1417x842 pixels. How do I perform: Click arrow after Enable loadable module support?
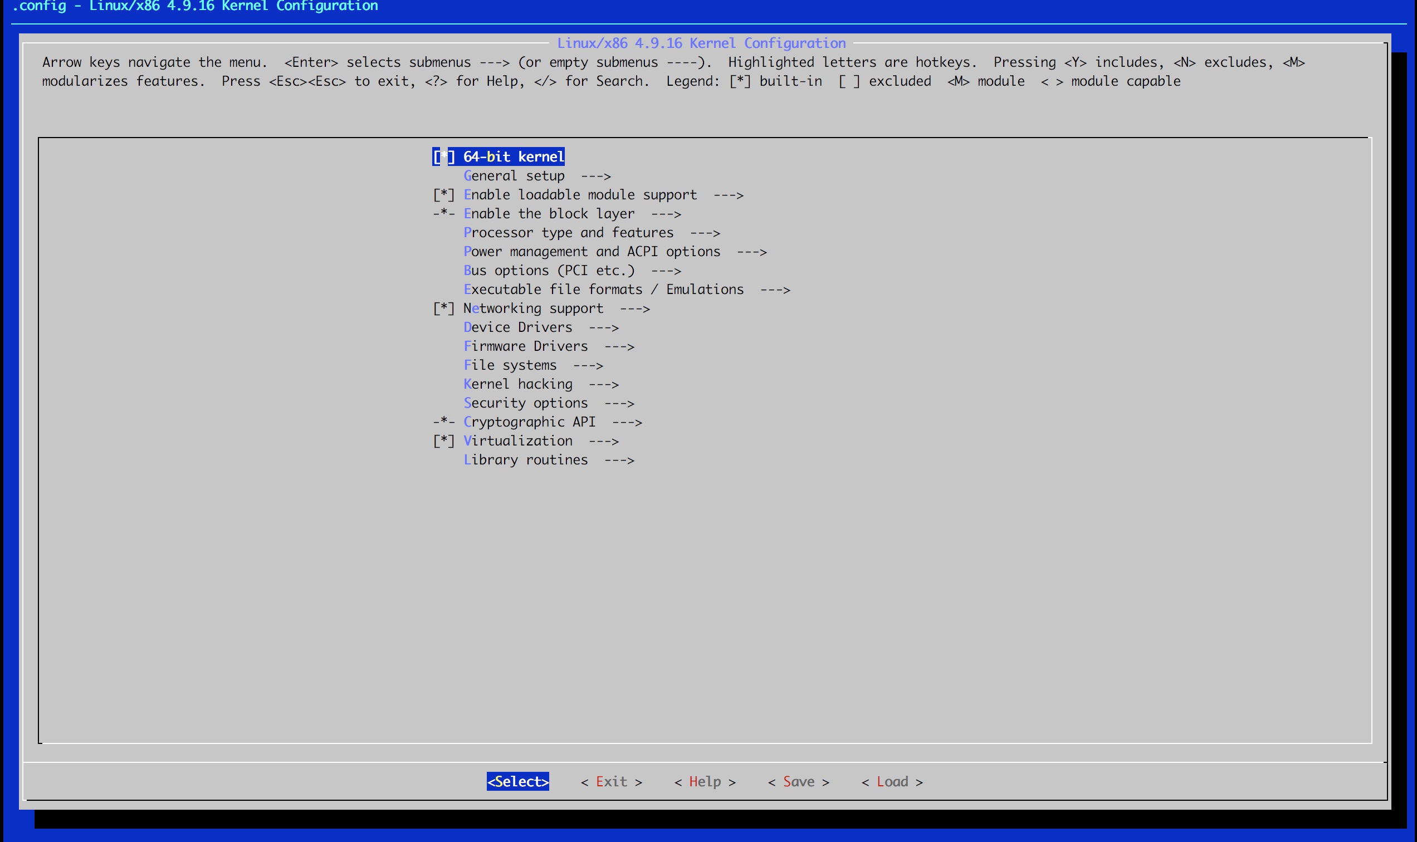(x=729, y=195)
